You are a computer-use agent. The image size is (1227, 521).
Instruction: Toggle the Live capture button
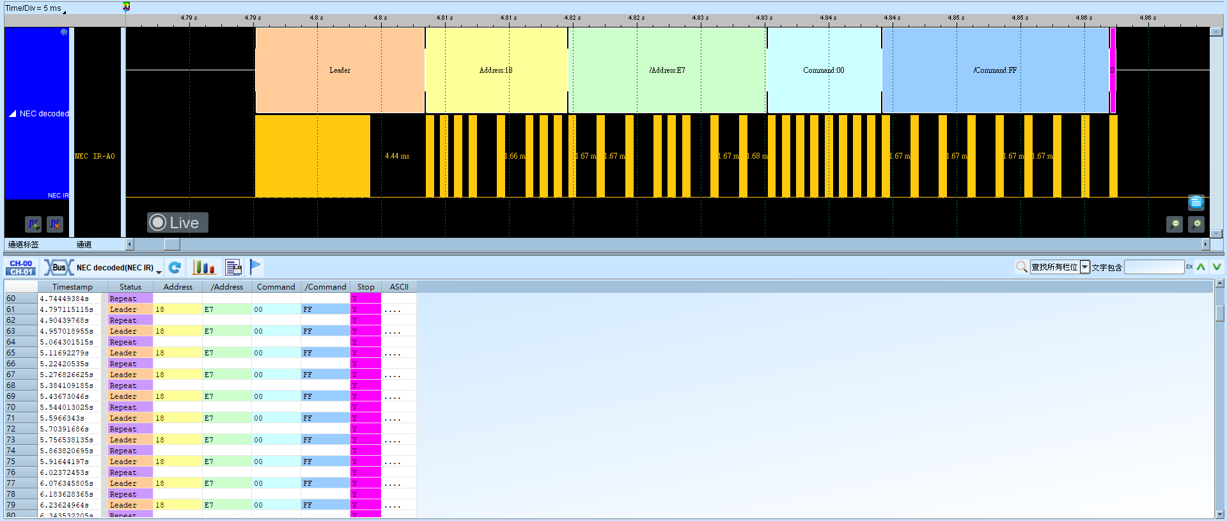click(178, 222)
